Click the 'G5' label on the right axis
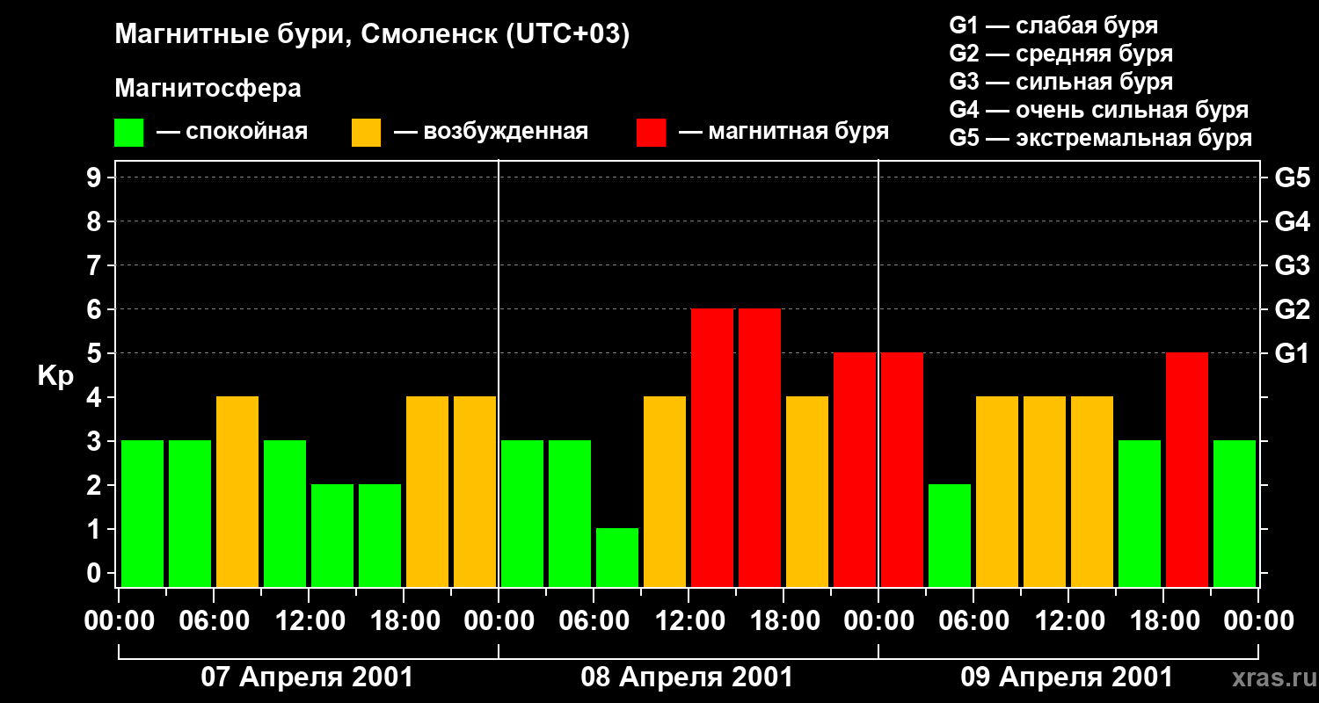 click(x=1293, y=178)
